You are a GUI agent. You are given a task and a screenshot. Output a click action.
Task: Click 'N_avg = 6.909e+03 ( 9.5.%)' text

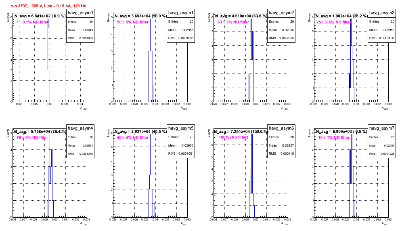[341, 132]
